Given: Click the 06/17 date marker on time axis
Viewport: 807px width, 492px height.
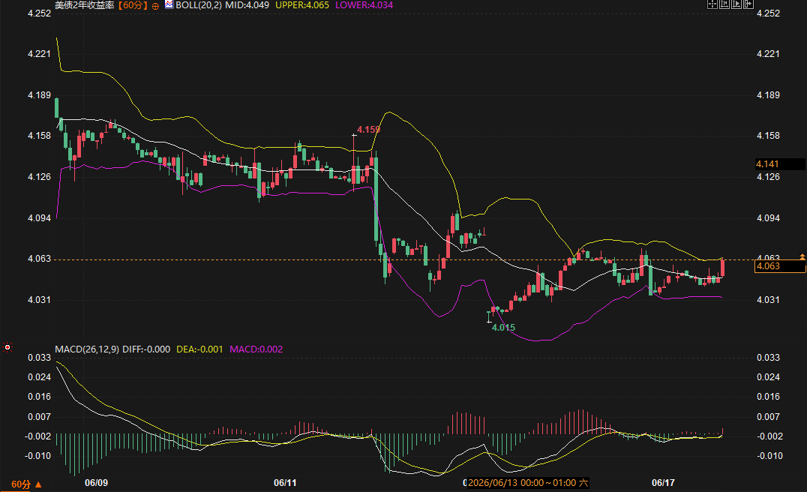Looking at the screenshot, I should click(663, 483).
